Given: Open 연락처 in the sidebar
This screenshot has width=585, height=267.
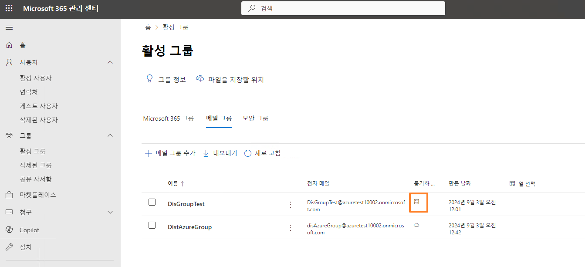Looking at the screenshot, I should point(28,92).
